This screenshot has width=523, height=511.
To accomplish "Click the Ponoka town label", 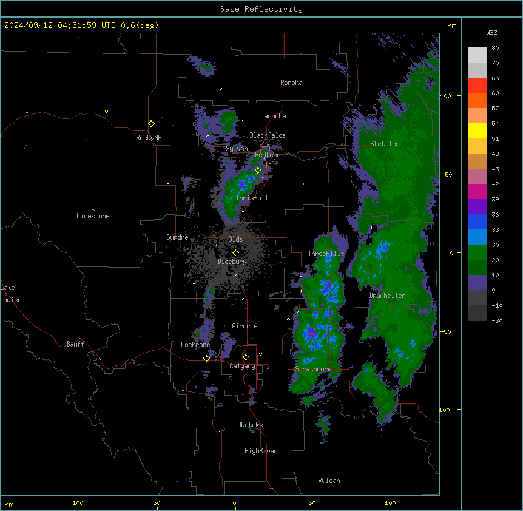I will pos(291,83).
